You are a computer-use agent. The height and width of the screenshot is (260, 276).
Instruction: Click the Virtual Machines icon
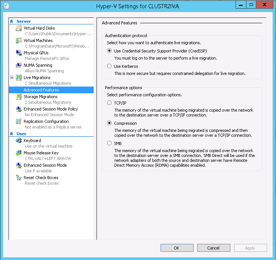19,40
